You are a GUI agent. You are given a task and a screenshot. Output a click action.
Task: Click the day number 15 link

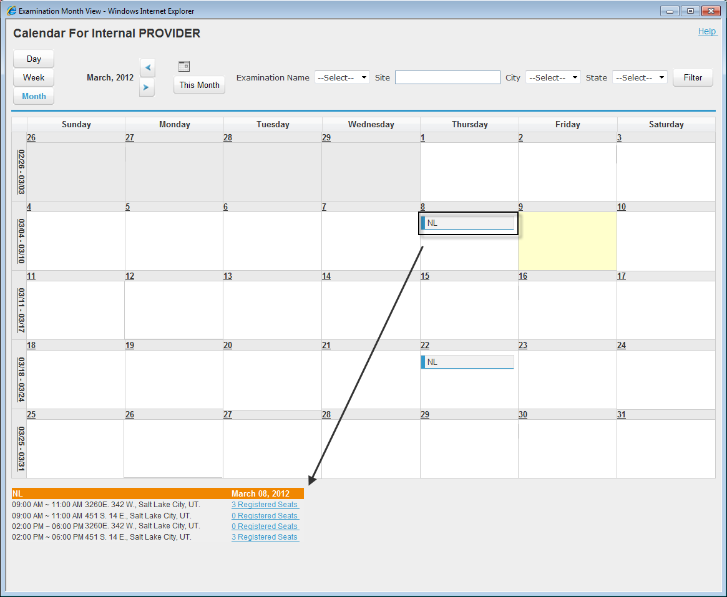point(424,276)
